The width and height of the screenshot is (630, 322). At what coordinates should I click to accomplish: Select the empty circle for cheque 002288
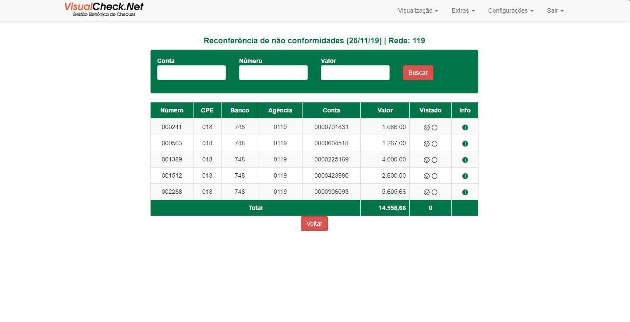[434, 192]
